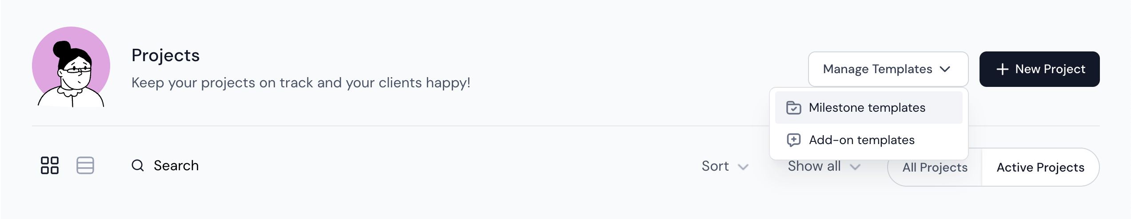Switch to the All Projects tab
Image resolution: width=1131 pixels, height=219 pixels.
[935, 167]
